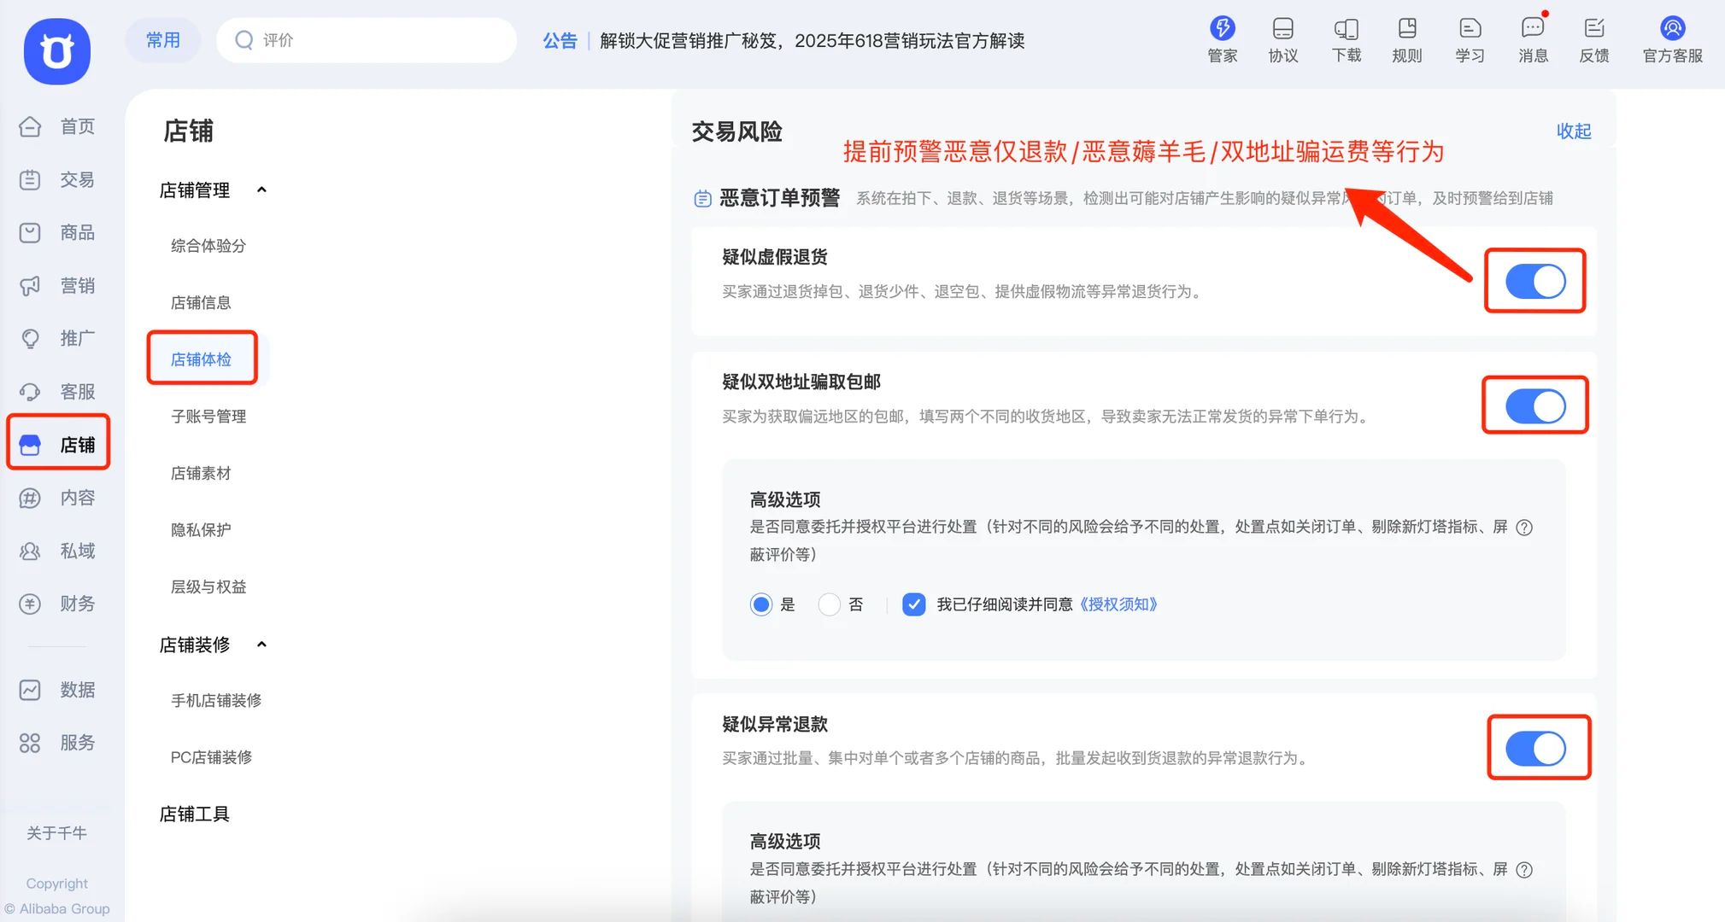
Task: Open the 规则 rules icon
Action: pyautogui.click(x=1406, y=30)
